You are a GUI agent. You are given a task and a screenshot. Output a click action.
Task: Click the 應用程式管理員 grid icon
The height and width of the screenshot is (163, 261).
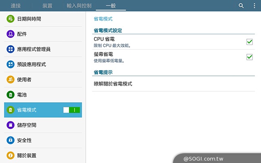pyautogui.click(x=11, y=49)
